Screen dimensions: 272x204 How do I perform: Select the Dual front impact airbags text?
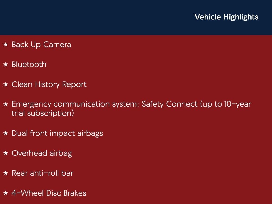pyautogui.click(x=57, y=133)
